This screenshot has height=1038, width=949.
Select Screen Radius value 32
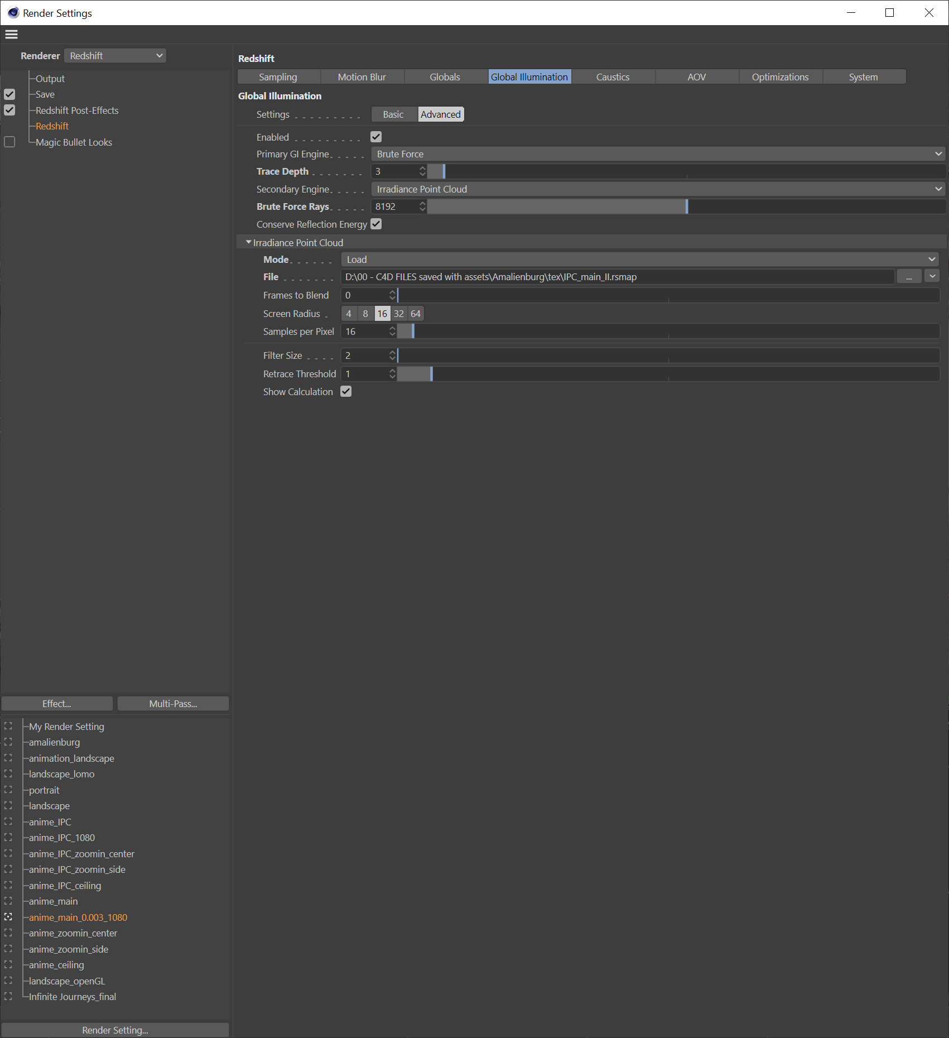(x=399, y=314)
